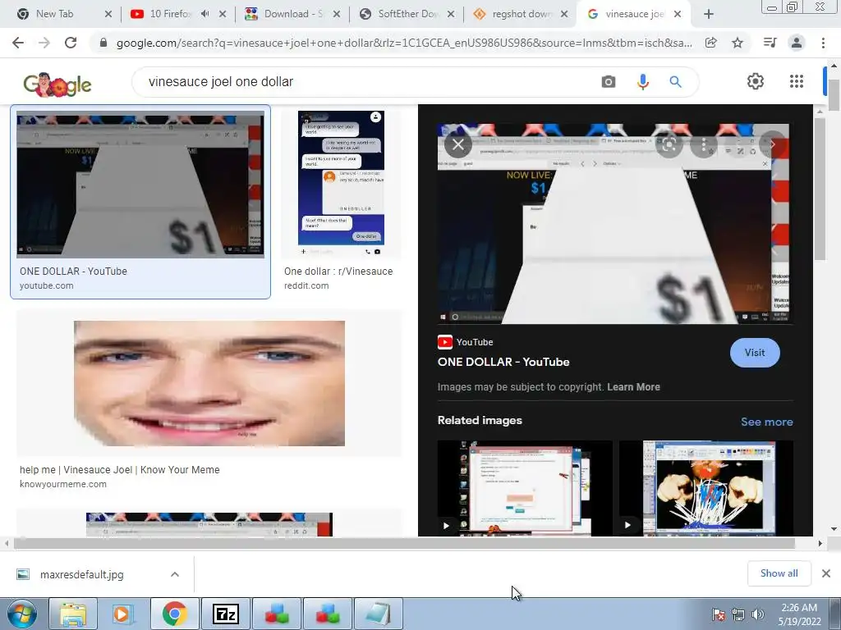The width and height of the screenshot is (841, 630).
Task: Go back with the browser back arrow
Action: coord(18,43)
